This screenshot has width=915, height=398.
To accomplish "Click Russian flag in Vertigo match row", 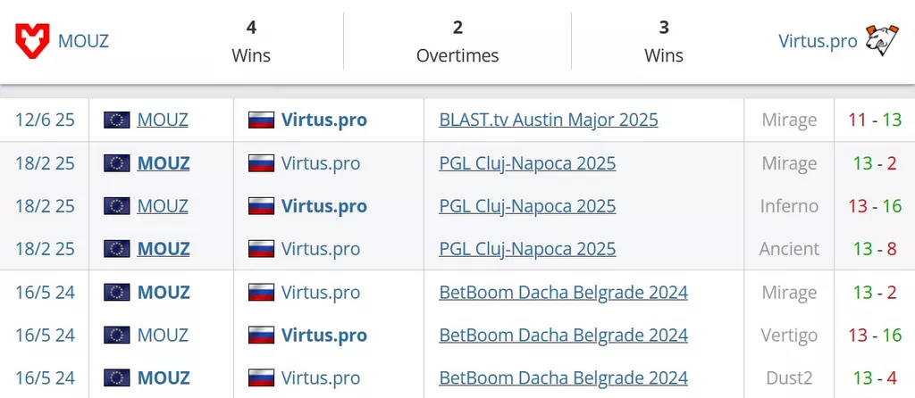I will 261,335.
